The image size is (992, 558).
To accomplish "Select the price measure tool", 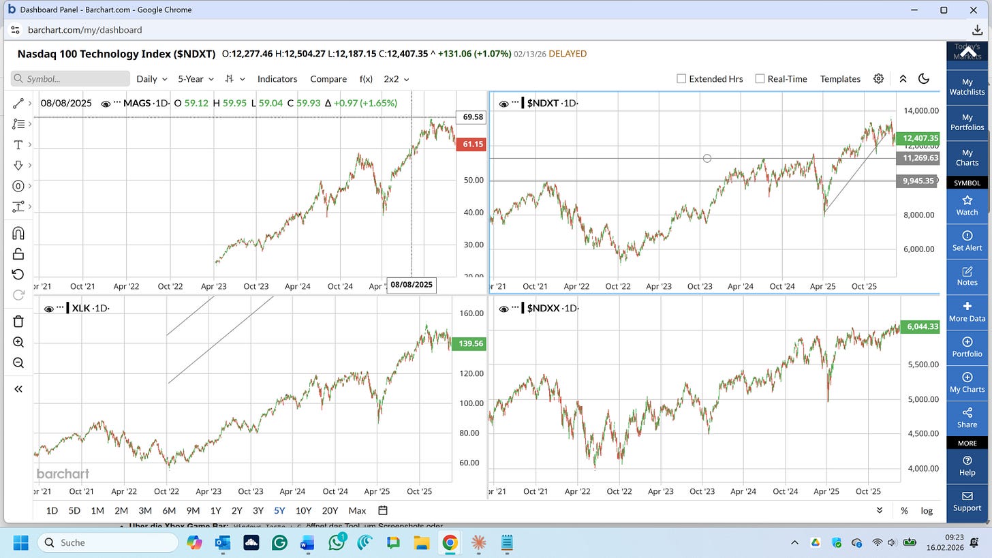I will (18, 206).
